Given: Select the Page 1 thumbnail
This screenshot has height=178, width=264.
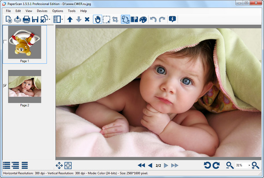Looking at the screenshot, I should tap(24, 43).
